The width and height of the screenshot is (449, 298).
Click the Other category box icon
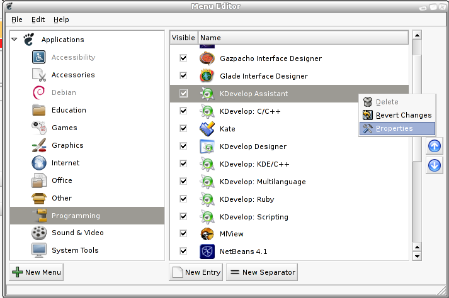coord(38,198)
